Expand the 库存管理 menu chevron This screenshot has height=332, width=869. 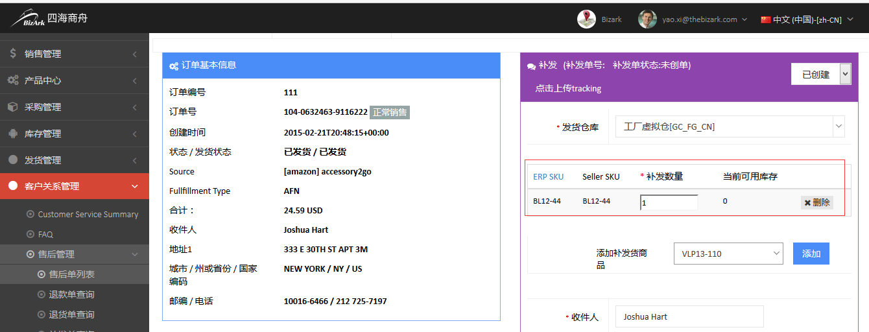(x=134, y=134)
